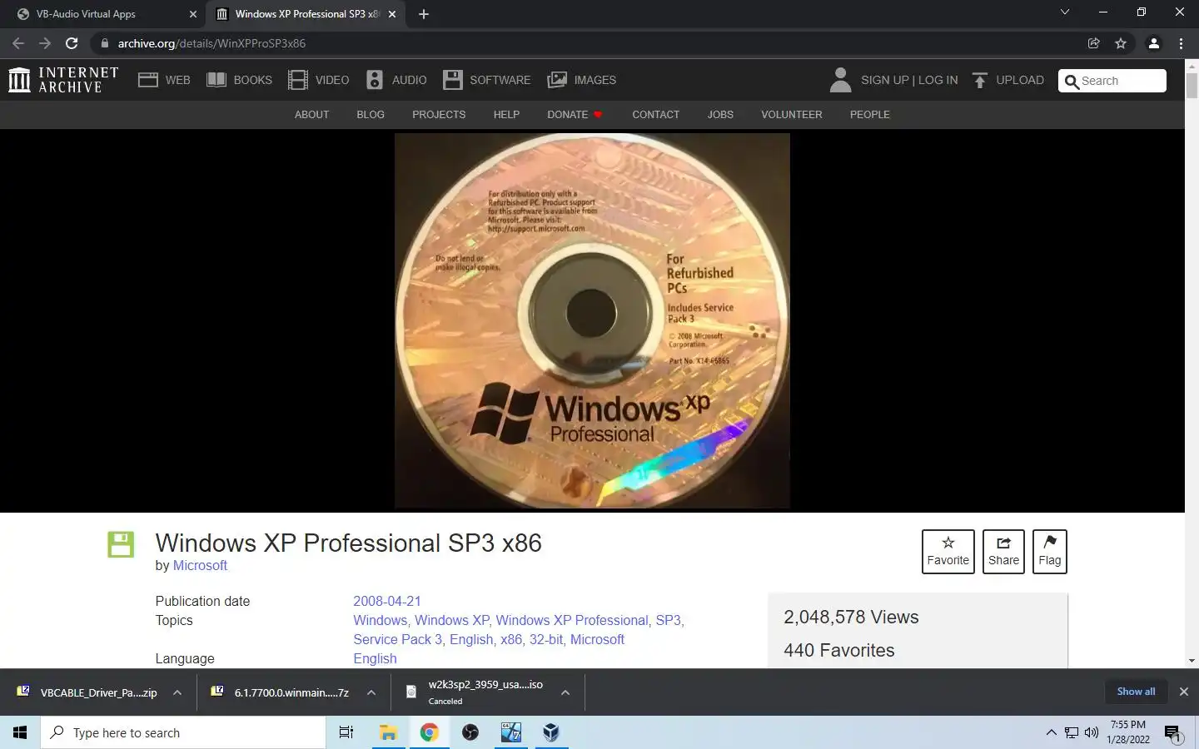View site lock information
The width and height of the screenshot is (1199, 749).
coord(104,43)
